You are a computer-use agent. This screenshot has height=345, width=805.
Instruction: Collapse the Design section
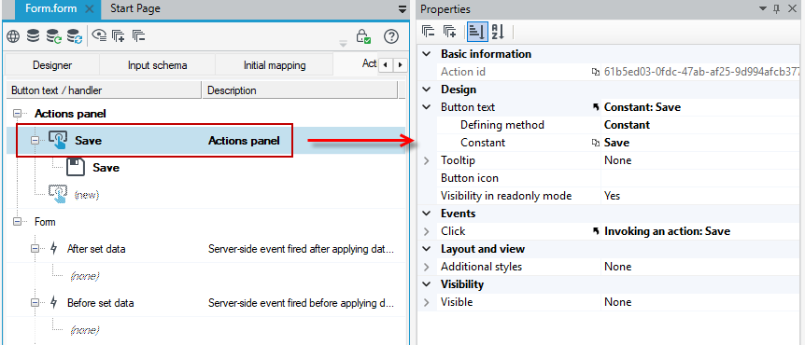(426, 90)
